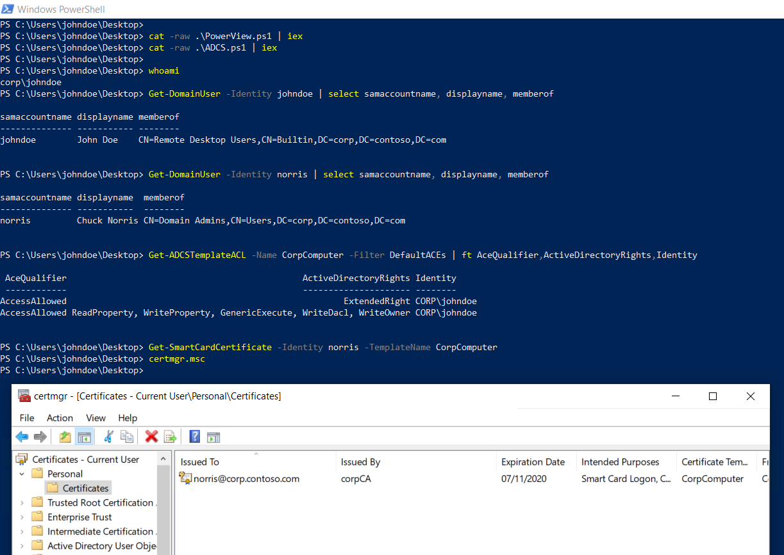
Task: Collapse the Personal tree node
Action: coord(22,474)
